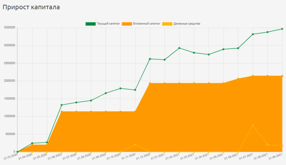Click the green line point at 01.02.2021

(x=179, y=48)
